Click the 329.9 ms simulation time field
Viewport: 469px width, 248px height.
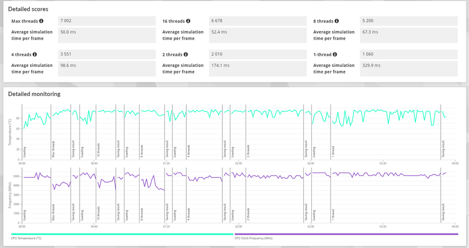coord(409,69)
